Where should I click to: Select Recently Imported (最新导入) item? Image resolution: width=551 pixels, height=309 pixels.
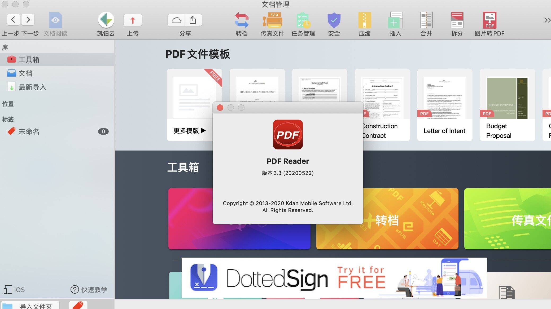[32, 87]
